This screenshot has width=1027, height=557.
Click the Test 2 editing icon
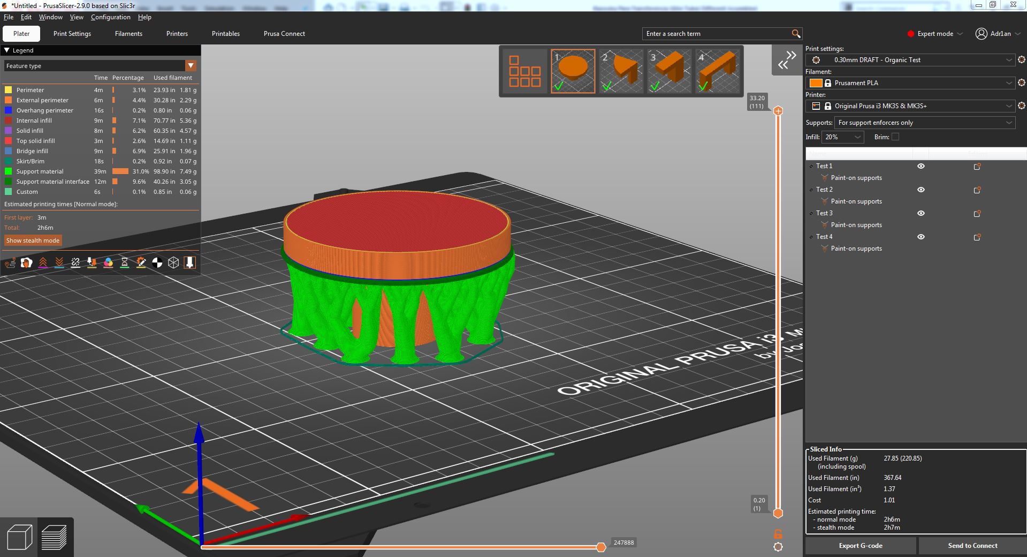point(977,190)
